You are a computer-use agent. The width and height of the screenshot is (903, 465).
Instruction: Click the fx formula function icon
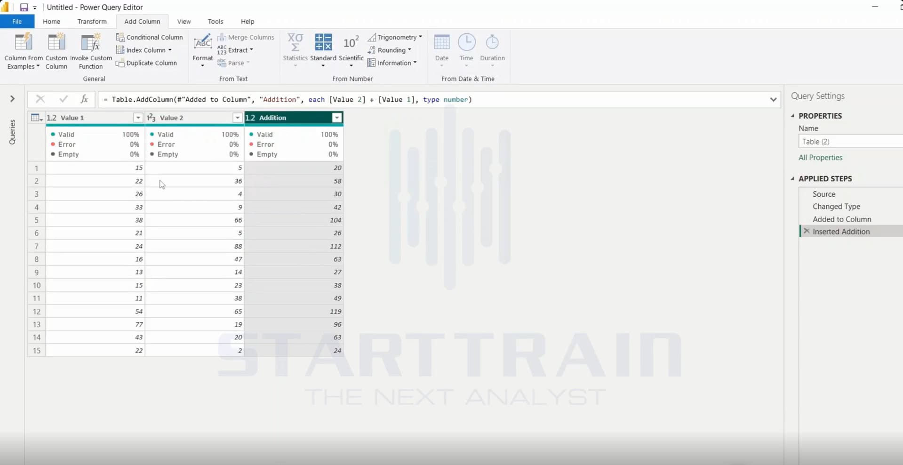[84, 99]
